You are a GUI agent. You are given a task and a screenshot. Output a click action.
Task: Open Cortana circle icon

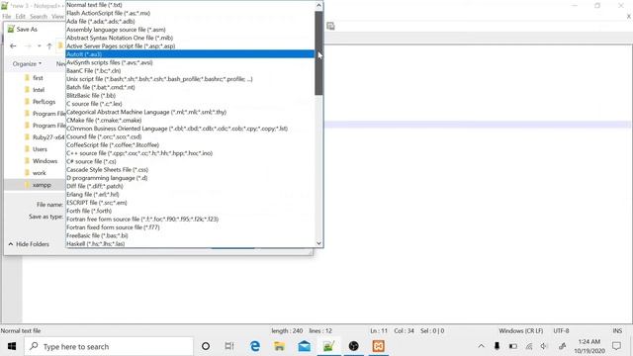[x=206, y=346]
